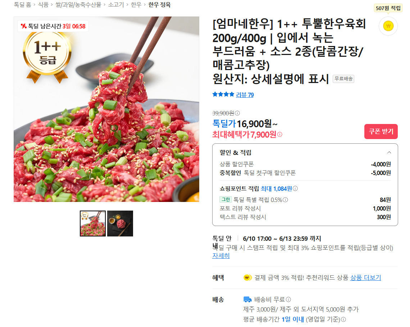Click info icon beside 쇼핑포인트 적립 최대 1,084원
The width and height of the screenshot is (410, 327).
tap(295, 189)
